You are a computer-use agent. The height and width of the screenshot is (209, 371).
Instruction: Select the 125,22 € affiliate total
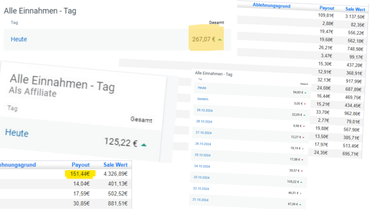[121, 142]
